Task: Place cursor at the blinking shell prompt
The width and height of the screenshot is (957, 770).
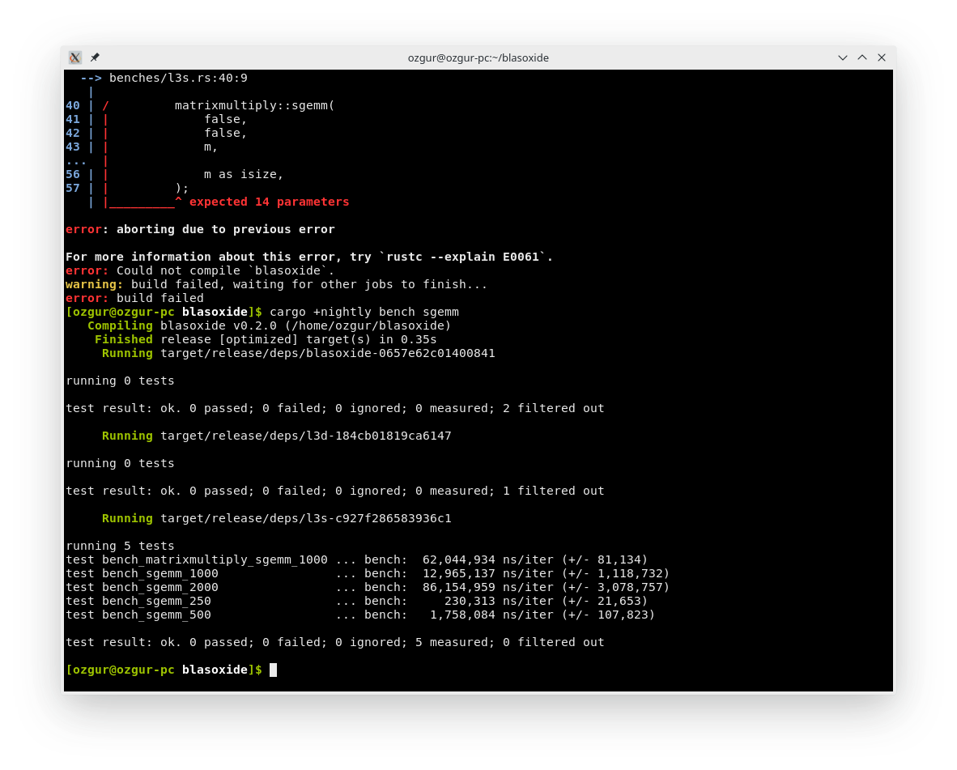Action: (272, 670)
